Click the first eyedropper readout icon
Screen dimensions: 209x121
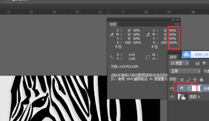[x=112, y=35]
